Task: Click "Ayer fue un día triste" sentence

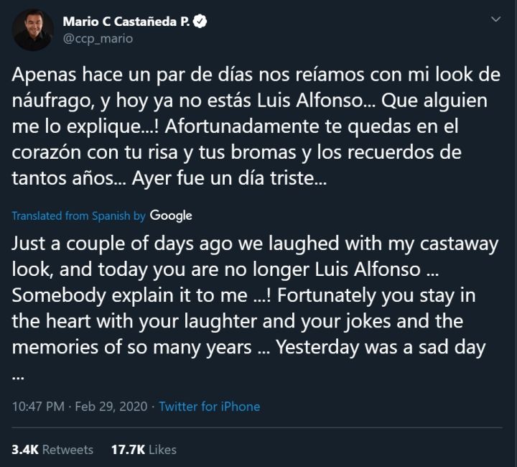Action: [x=230, y=179]
